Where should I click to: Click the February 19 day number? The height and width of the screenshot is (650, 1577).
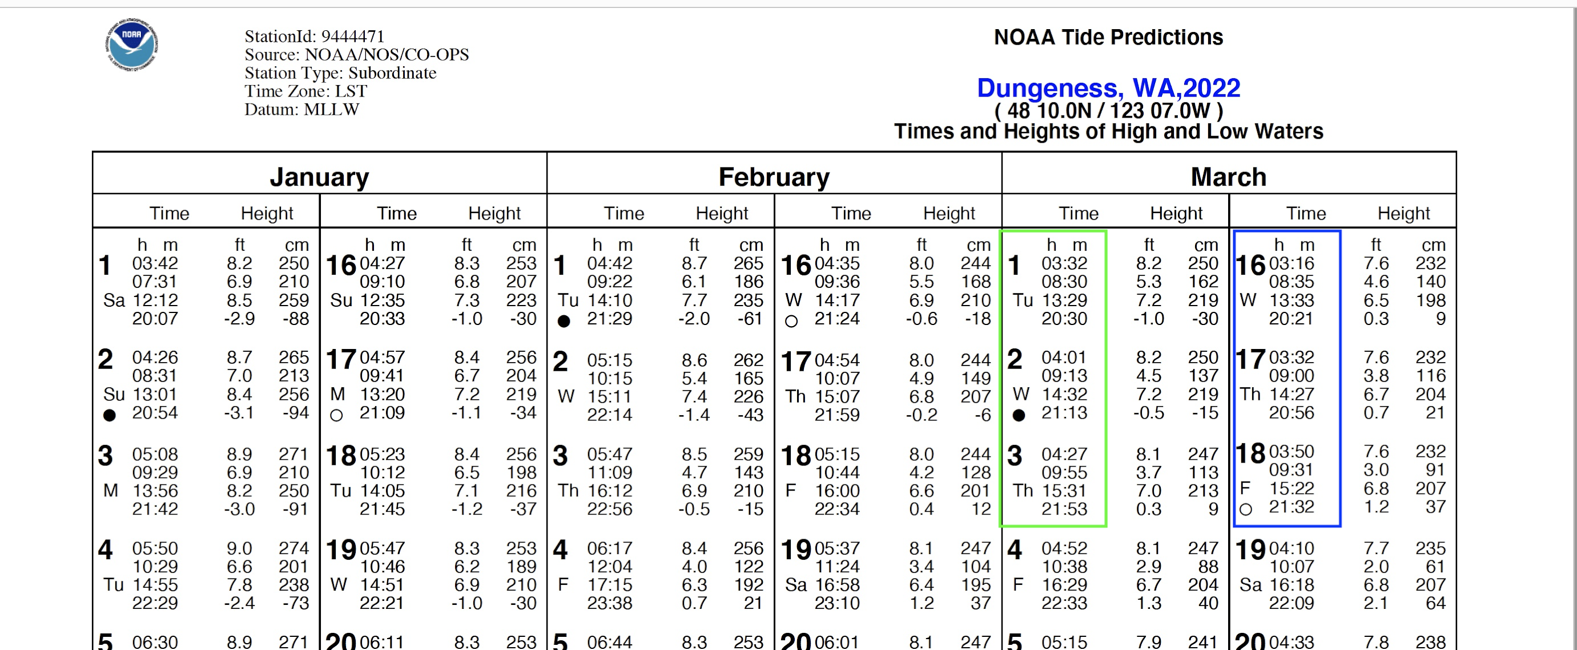pyautogui.click(x=795, y=549)
